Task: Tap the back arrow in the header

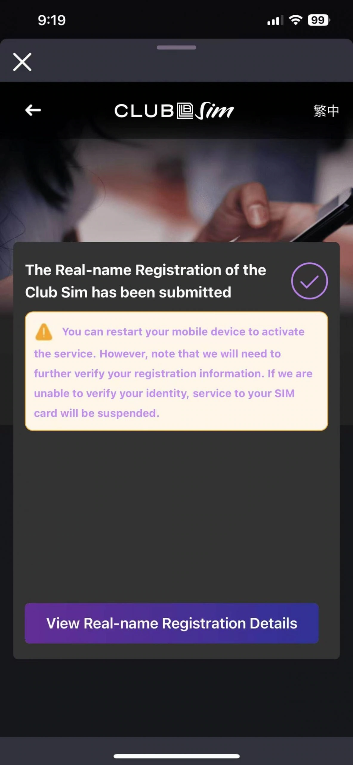Action: tap(33, 110)
